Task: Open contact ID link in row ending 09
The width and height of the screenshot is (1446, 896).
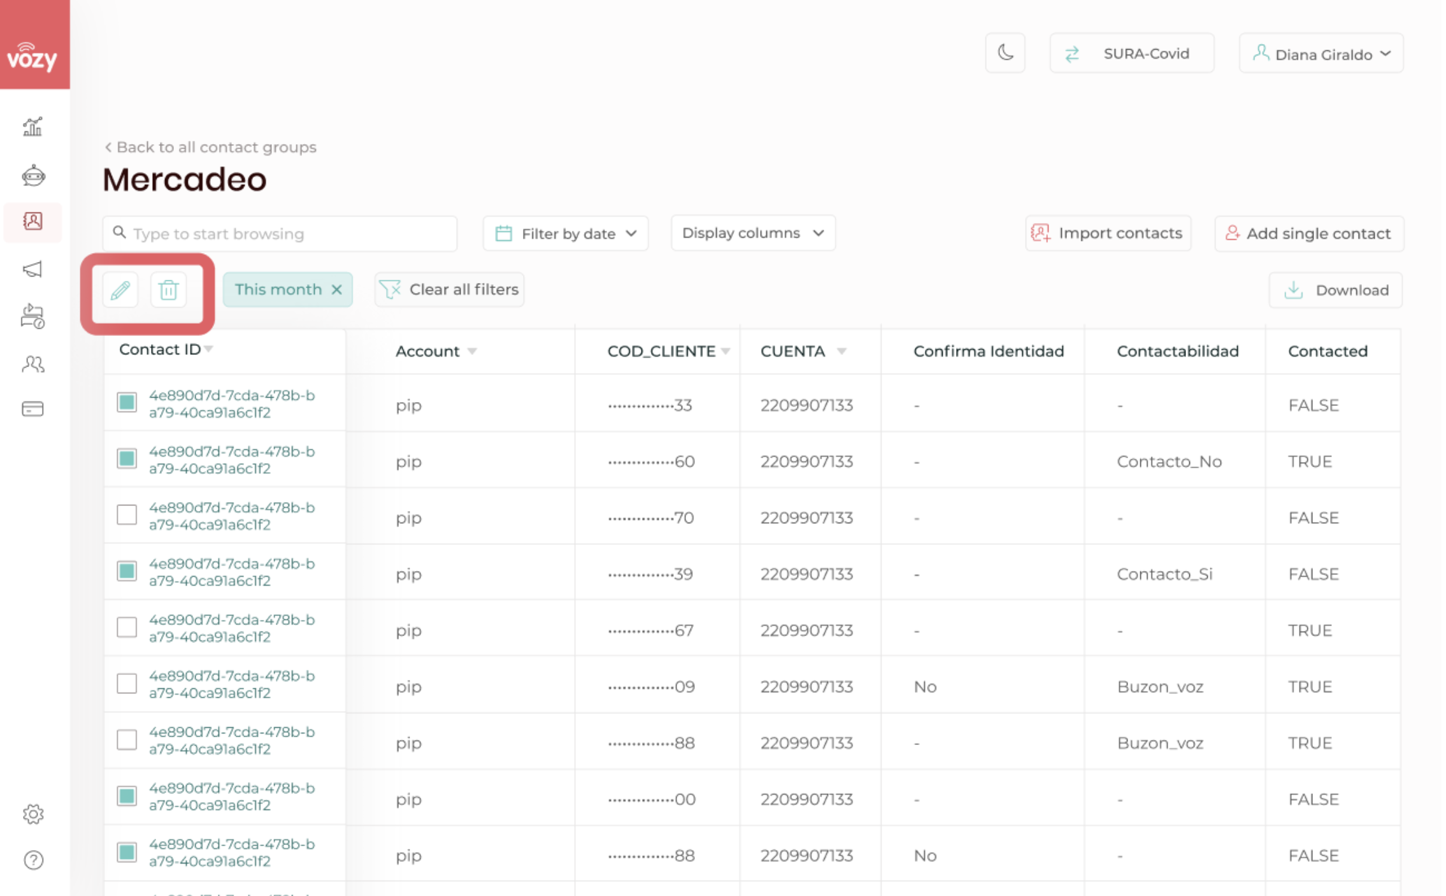Action: pos(232,684)
